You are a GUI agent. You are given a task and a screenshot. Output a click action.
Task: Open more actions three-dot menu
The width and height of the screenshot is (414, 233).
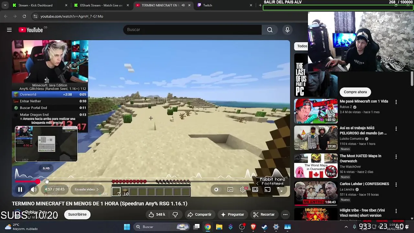[285, 215]
